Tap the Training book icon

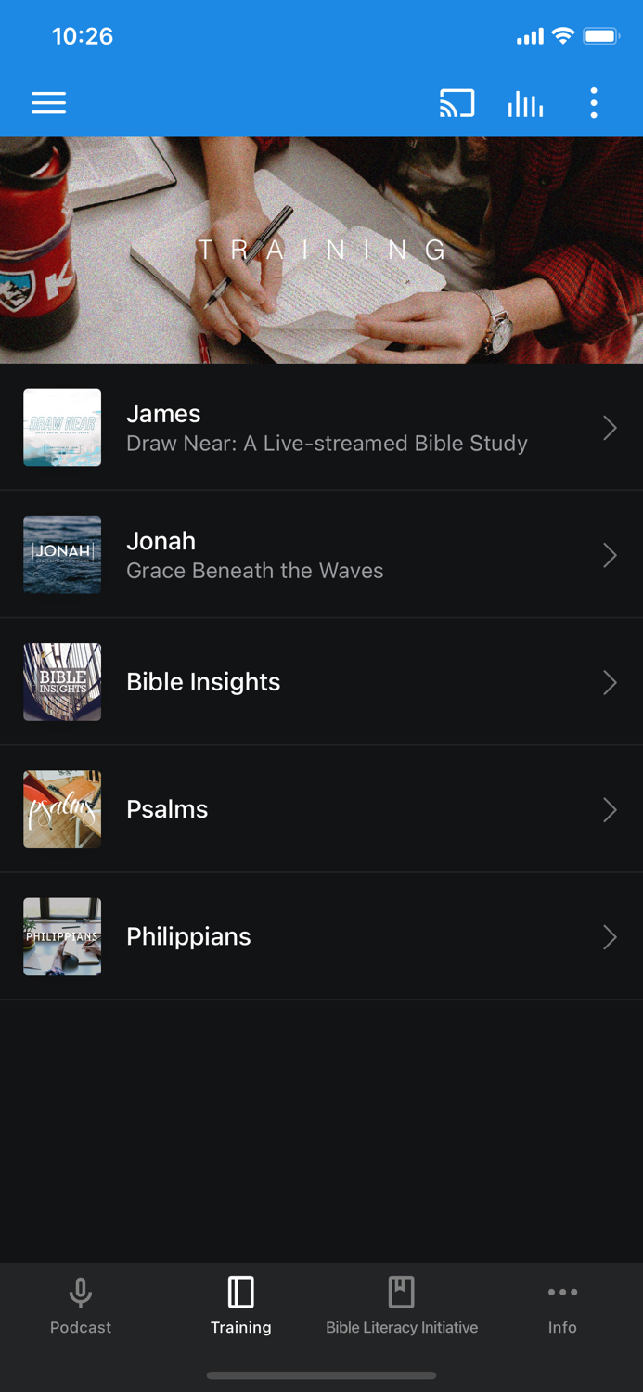pos(240,1292)
